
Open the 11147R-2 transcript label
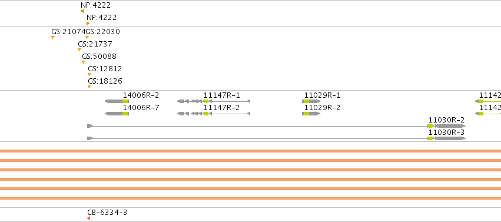pyautogui.click(x=222, y=108)
